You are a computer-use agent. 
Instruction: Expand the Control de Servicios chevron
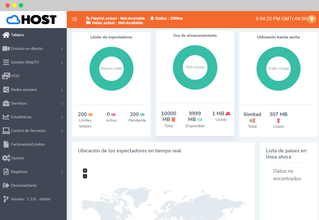tap(62, 131)
